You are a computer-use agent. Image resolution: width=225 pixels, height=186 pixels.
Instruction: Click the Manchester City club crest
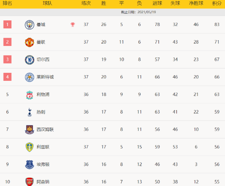coord(30,25)
